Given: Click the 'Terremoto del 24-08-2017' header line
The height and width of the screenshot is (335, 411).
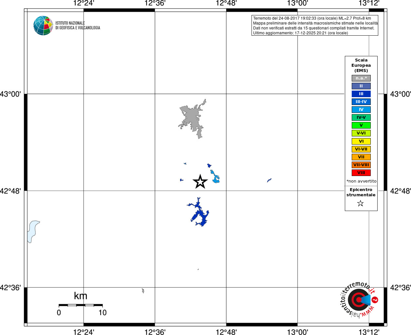Looking at the screenshot, I should tap(312, 18).
